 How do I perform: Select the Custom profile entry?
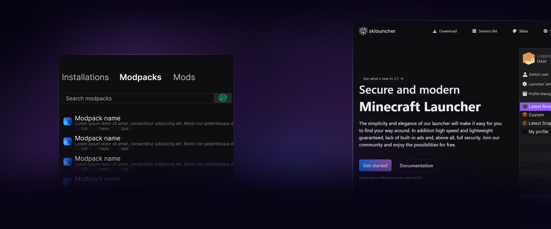pos(536,115)
